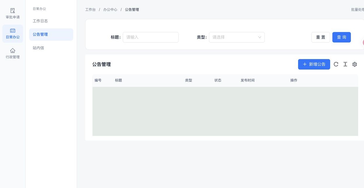Click the 新增公告 button

[x=314, y=64]
